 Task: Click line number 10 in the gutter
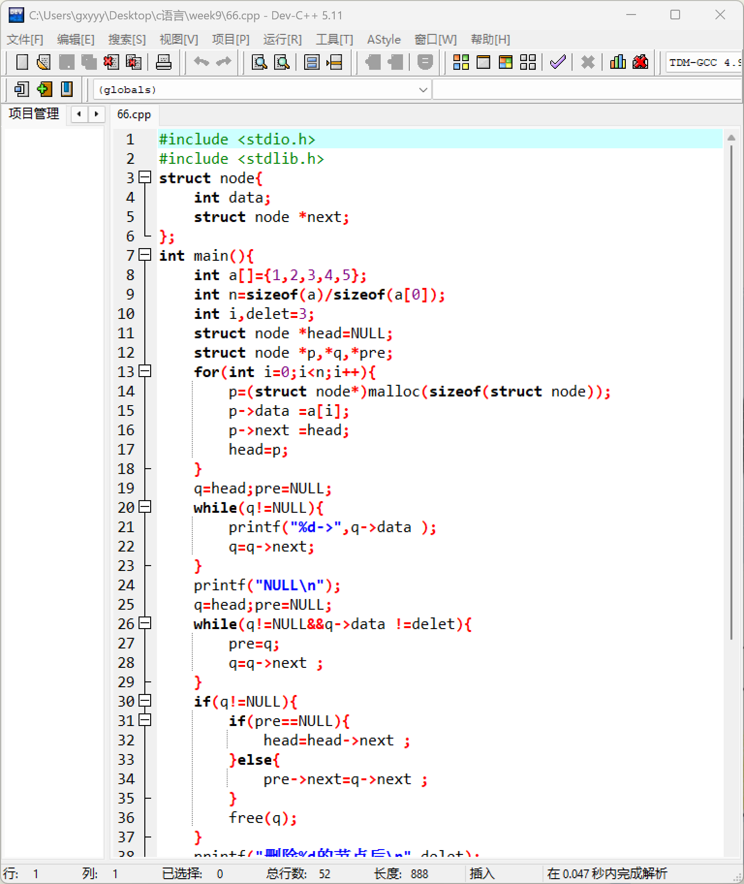click(x=126, y=314)
